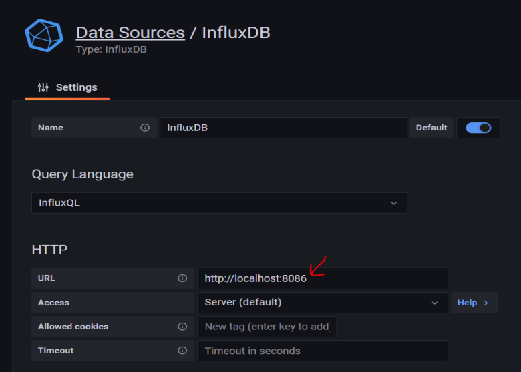Edit the Name input containing InfluxDB
The image size is (521, 372).
point(283,128)
